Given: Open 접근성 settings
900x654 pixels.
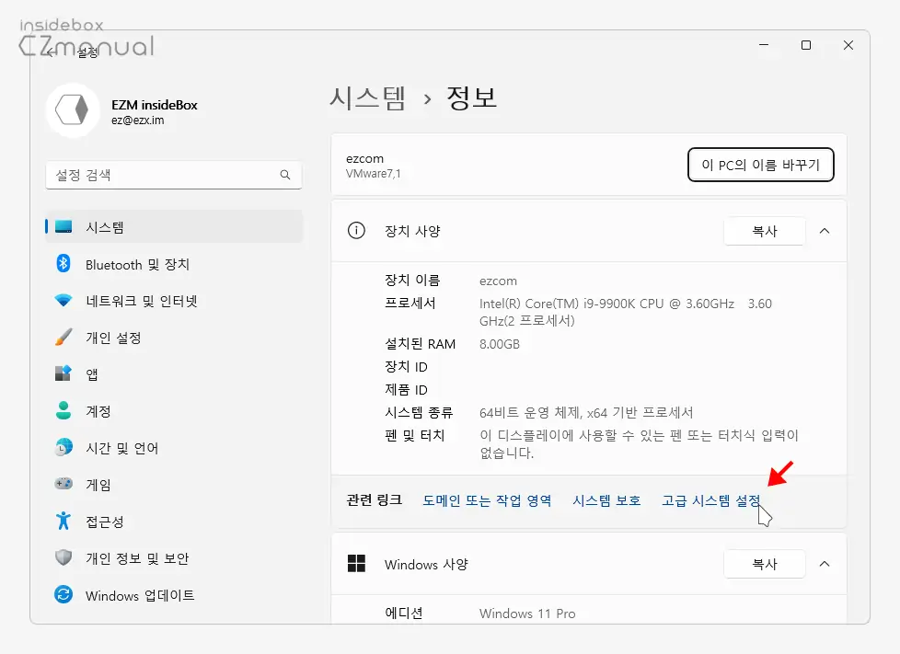Looking at the screenshot, I should [x=174, y=521].
